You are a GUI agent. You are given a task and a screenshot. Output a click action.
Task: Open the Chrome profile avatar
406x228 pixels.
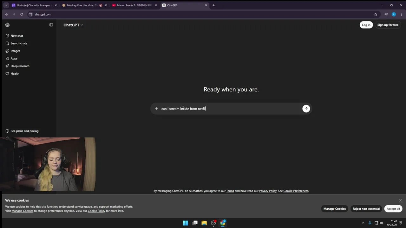(x=394, y=14)
